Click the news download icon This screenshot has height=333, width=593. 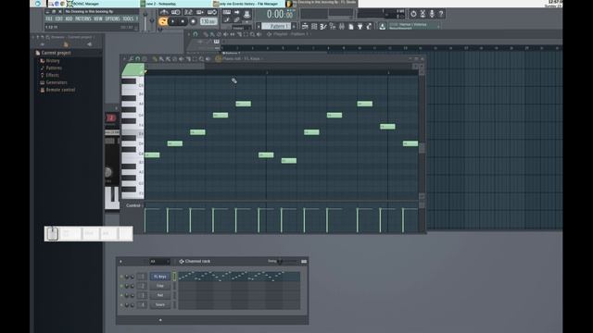click(x=383, y=27)
